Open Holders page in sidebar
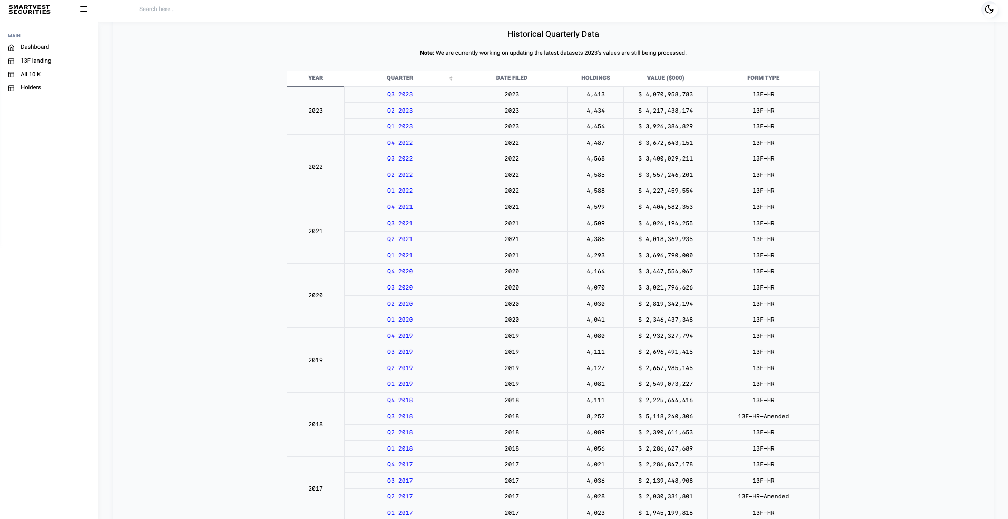The width and height of the screenshot is (1008, 519). [x=31, y=88]
